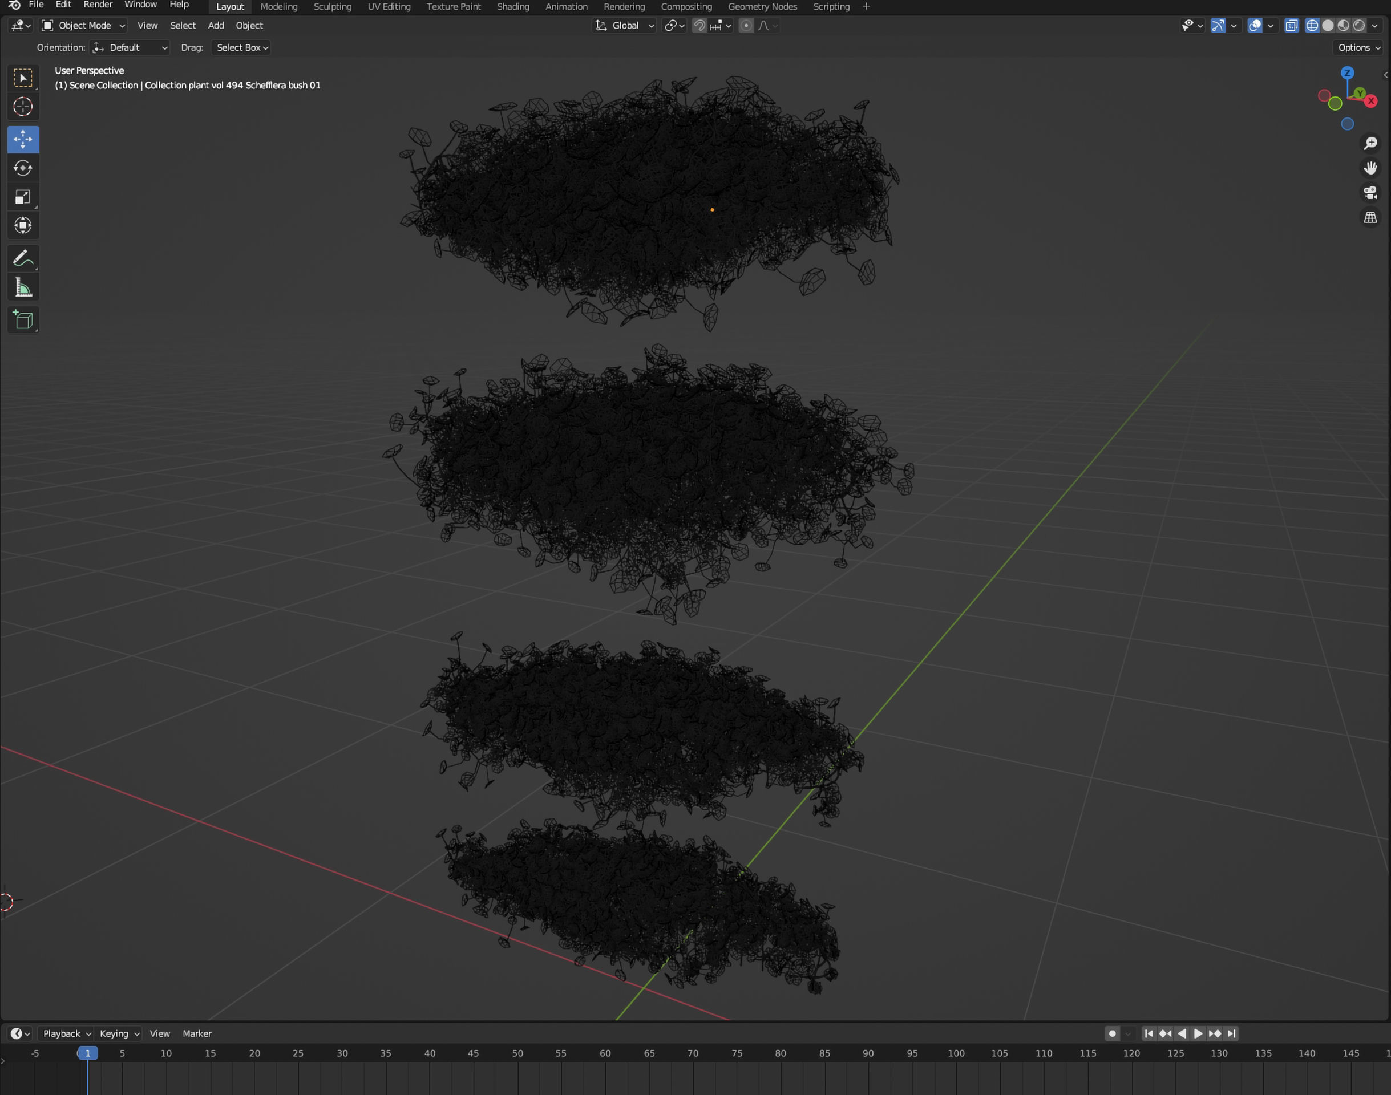Switch to rendered viewport shading

(1358, 26)
